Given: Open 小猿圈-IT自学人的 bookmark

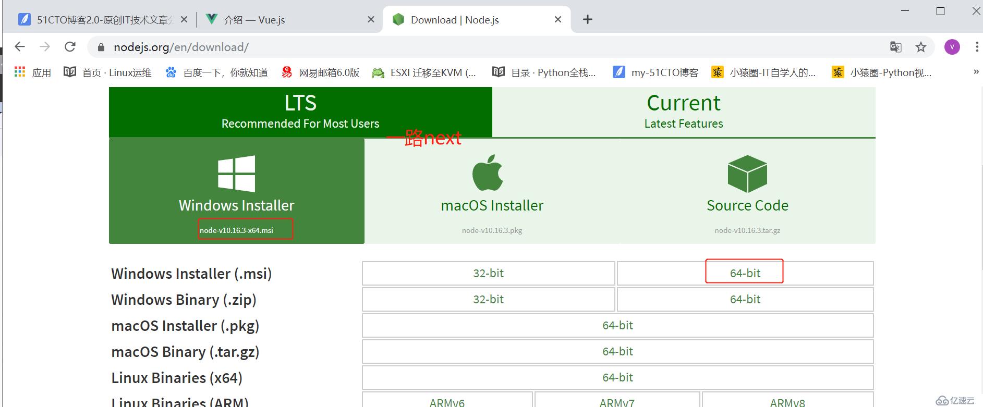Looking at the screenshot, I should coord(763,72).
